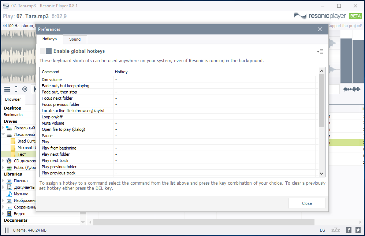Click the file list horizontal scrollbar
365x236 pixels.
click(x=204, y=222)
